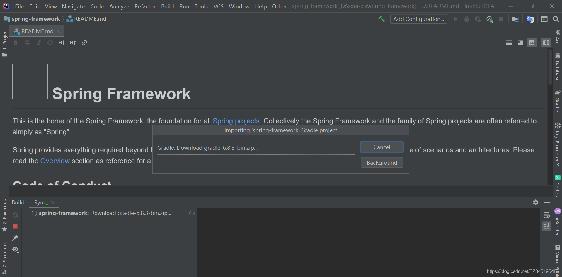562x277 pixels.
Task: Open the VCS menu
Action: click(x=218, y=6)
